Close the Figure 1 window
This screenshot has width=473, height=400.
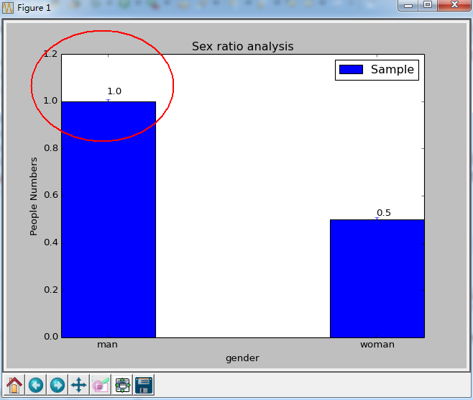coord(454,5)
